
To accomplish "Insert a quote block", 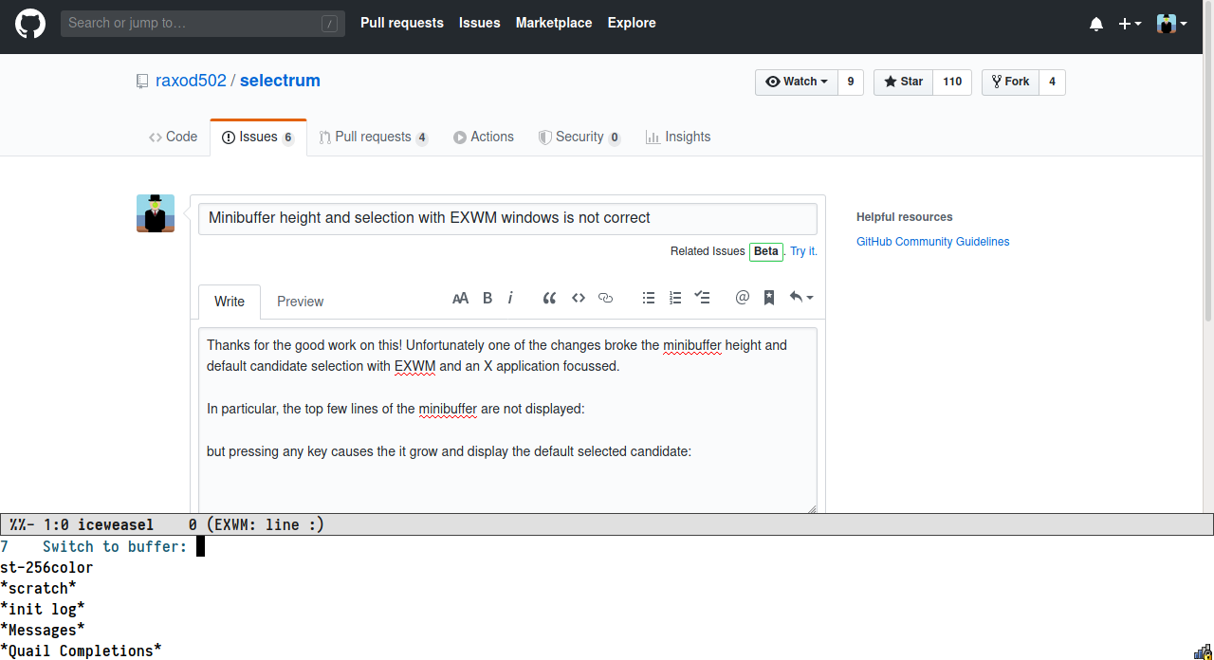I will 549,298.
